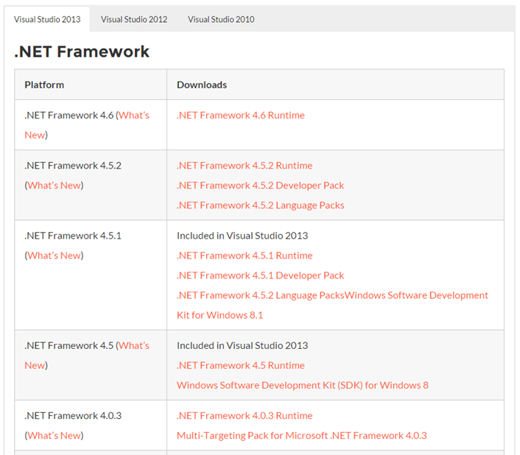Open Windows SDK for Windows 8 link
Viewport: 520px width, 455px height.
pyautogui.click(x=303, y=385)
